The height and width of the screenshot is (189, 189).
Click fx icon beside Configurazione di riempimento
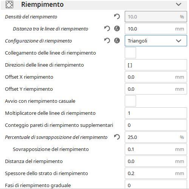coord(117,41)
